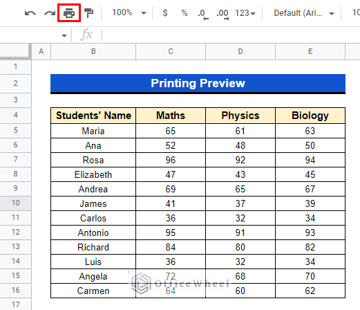The height and width of the screenshot is (310, 360).
Task: Click Richard's Maths score 84
Action: [171, 247]
